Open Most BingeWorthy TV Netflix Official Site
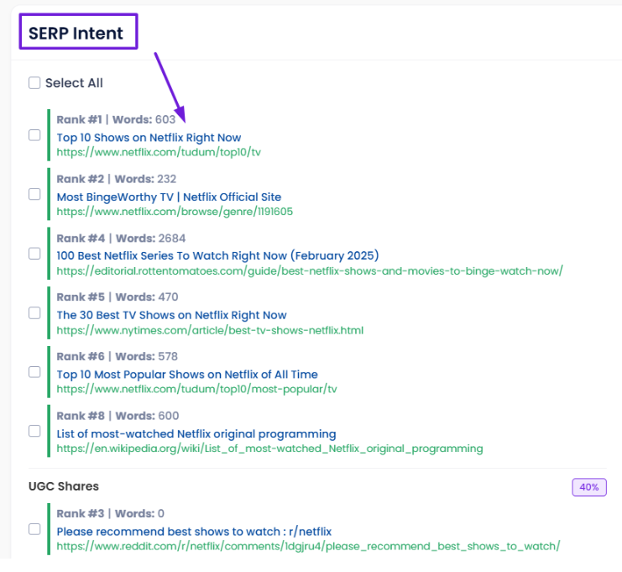Viewport: 622px width, 572px height. 169,197
